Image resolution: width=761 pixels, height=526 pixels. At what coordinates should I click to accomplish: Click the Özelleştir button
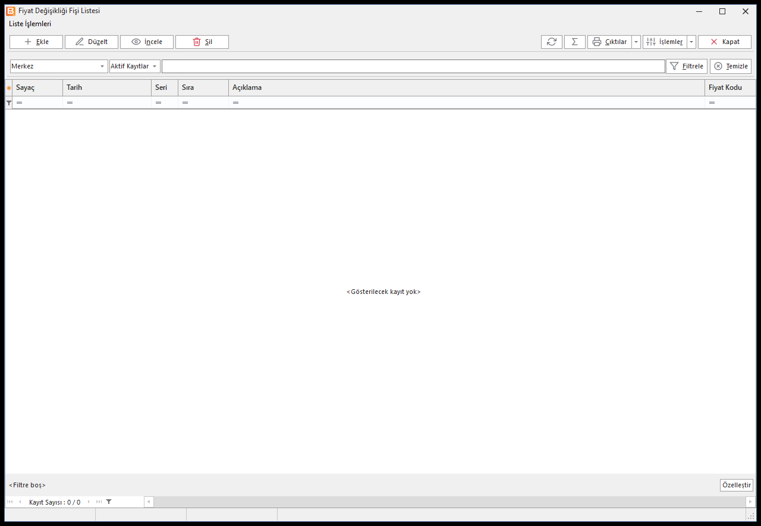737,485
